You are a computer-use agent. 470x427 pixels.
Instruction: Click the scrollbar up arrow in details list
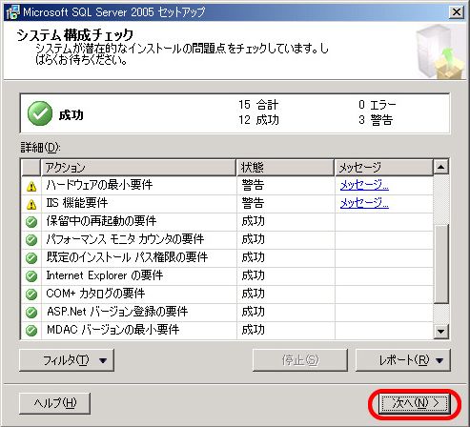point(440,167)
